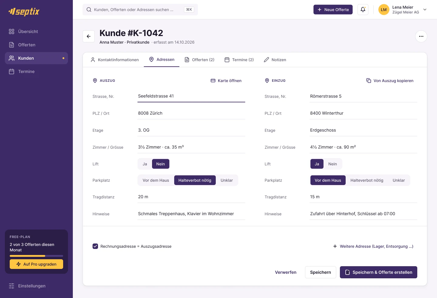Click the search field for Kunden, Offerten

tap(140, 10)
